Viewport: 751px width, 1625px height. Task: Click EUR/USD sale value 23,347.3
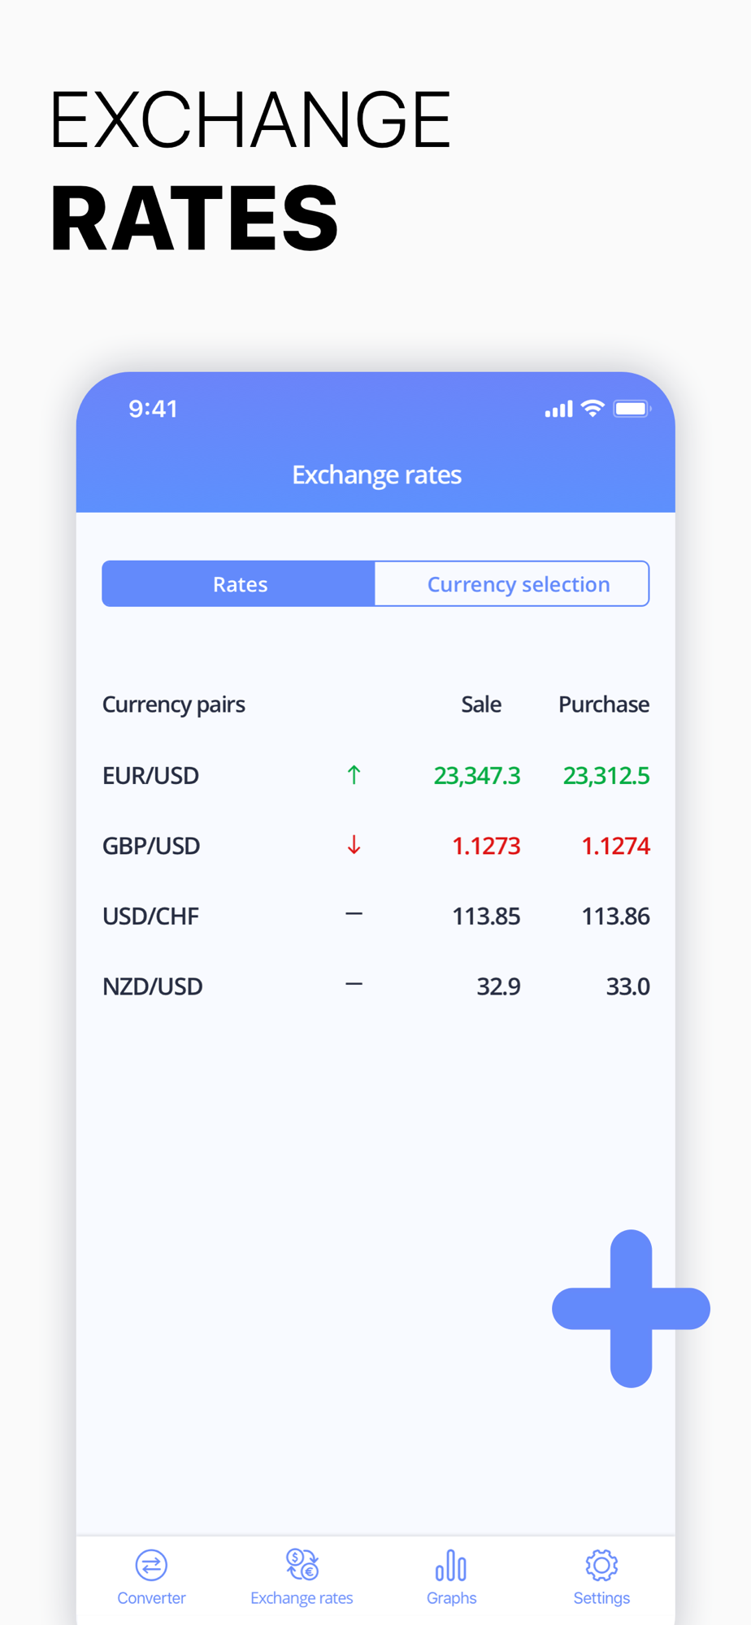coord(477,776)
